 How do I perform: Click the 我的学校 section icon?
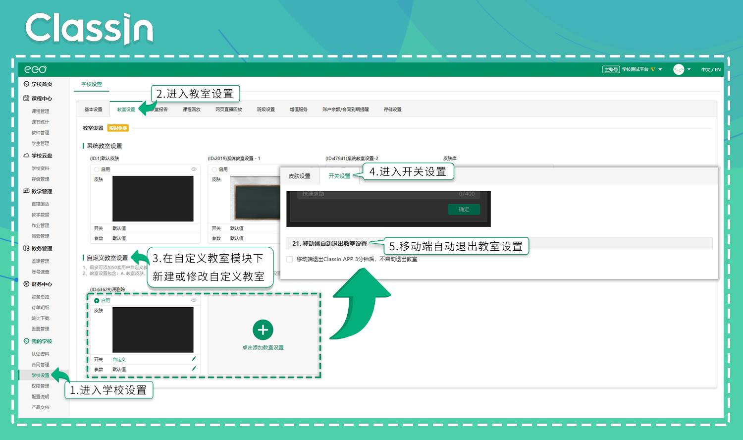(x=26, y=341)
